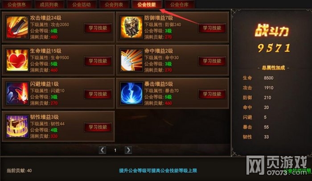Open the 公会信息 tab
This screenshot has width=312, height=181.
(x=16, y=4)
